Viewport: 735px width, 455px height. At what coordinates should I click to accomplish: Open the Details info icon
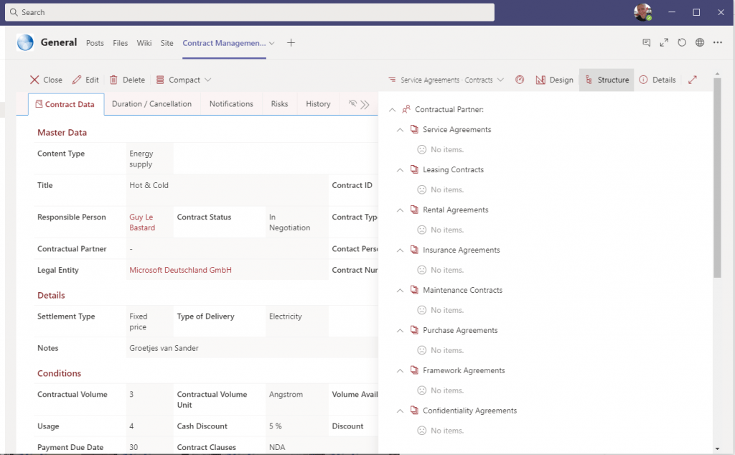click(x=657, y=80)
